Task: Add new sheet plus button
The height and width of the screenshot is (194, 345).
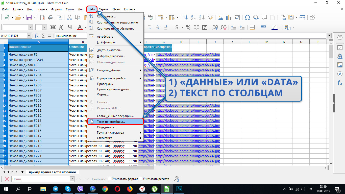Action: tap(22, 172)
